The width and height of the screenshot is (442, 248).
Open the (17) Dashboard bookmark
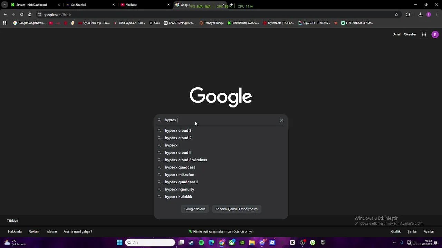[357, 23]
